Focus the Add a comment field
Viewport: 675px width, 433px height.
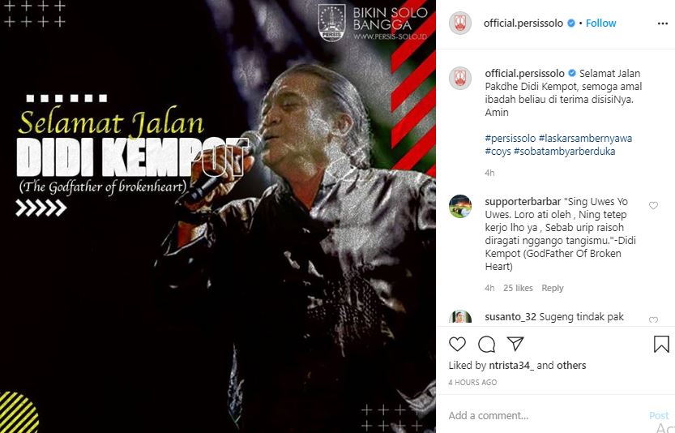click(x=547, y=415)
